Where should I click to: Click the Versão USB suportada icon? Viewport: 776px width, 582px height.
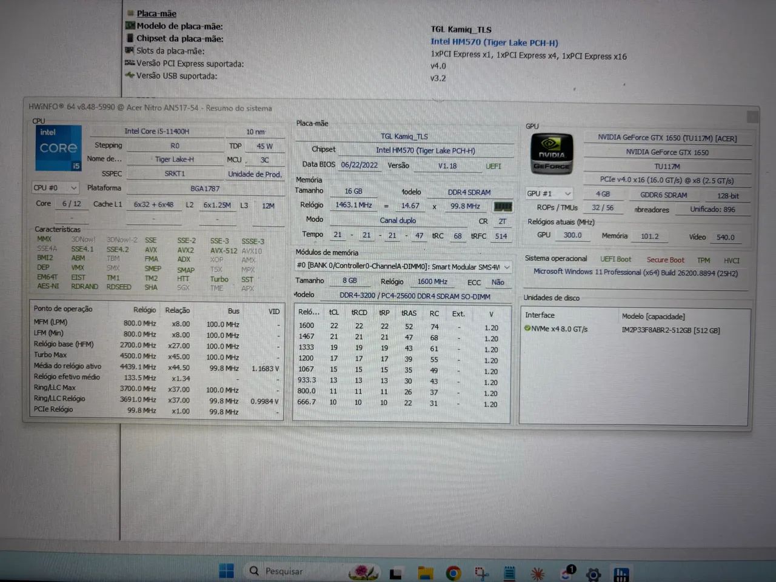(129, 75)
